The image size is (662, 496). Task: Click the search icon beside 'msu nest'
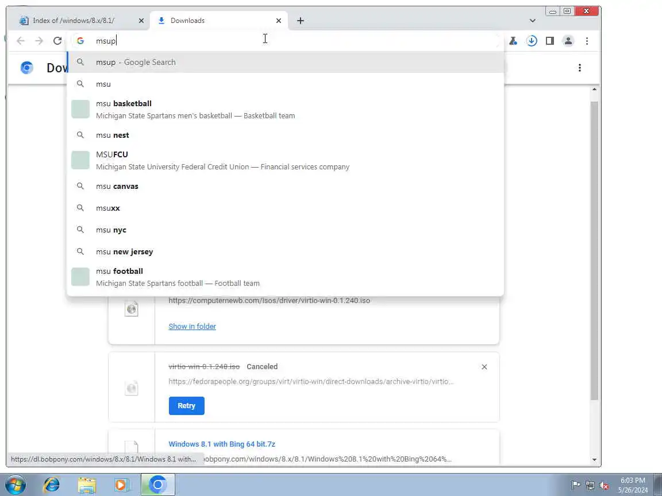click(x=80, y=135)
